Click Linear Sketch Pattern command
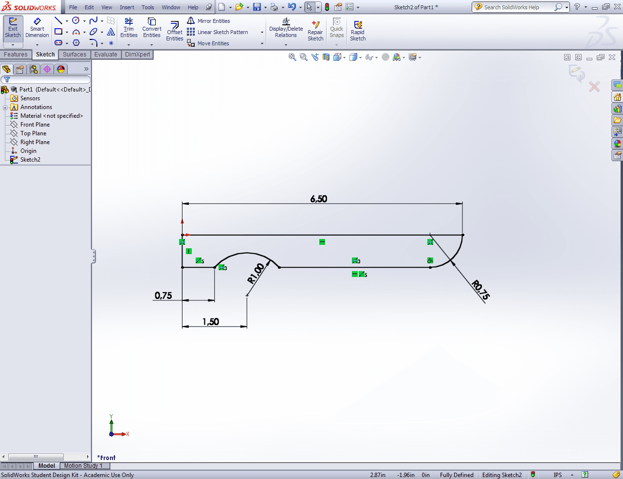This screenshot has width=623, height=479. (x=218, y=32)
